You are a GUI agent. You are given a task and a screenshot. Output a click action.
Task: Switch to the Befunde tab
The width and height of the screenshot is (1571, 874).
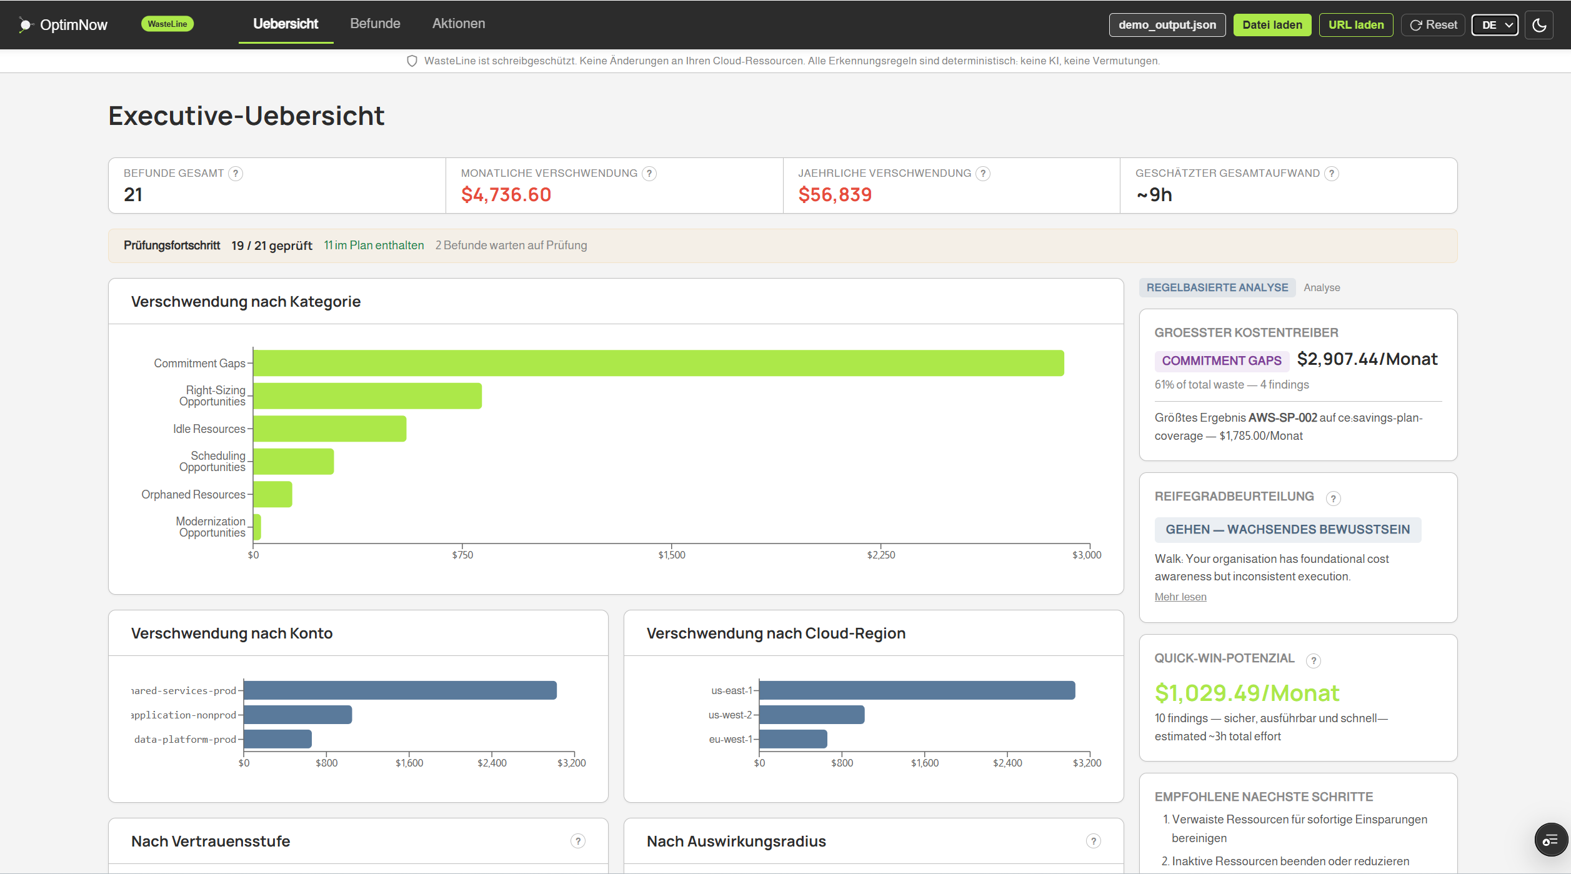point(375,24)
